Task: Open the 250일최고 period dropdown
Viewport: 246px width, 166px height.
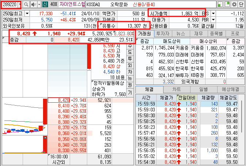Action: (27, 13)
